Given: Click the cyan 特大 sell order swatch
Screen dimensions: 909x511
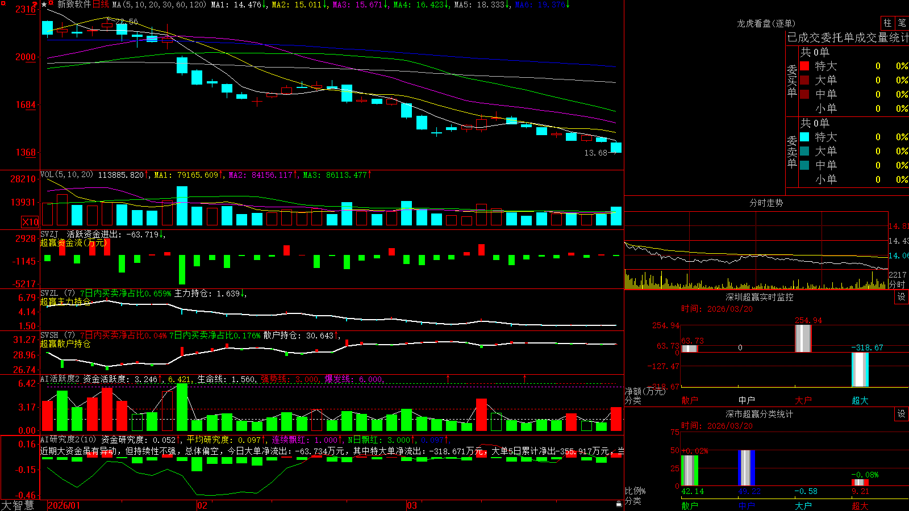Looking at the screenshot, I should (804, 137).
